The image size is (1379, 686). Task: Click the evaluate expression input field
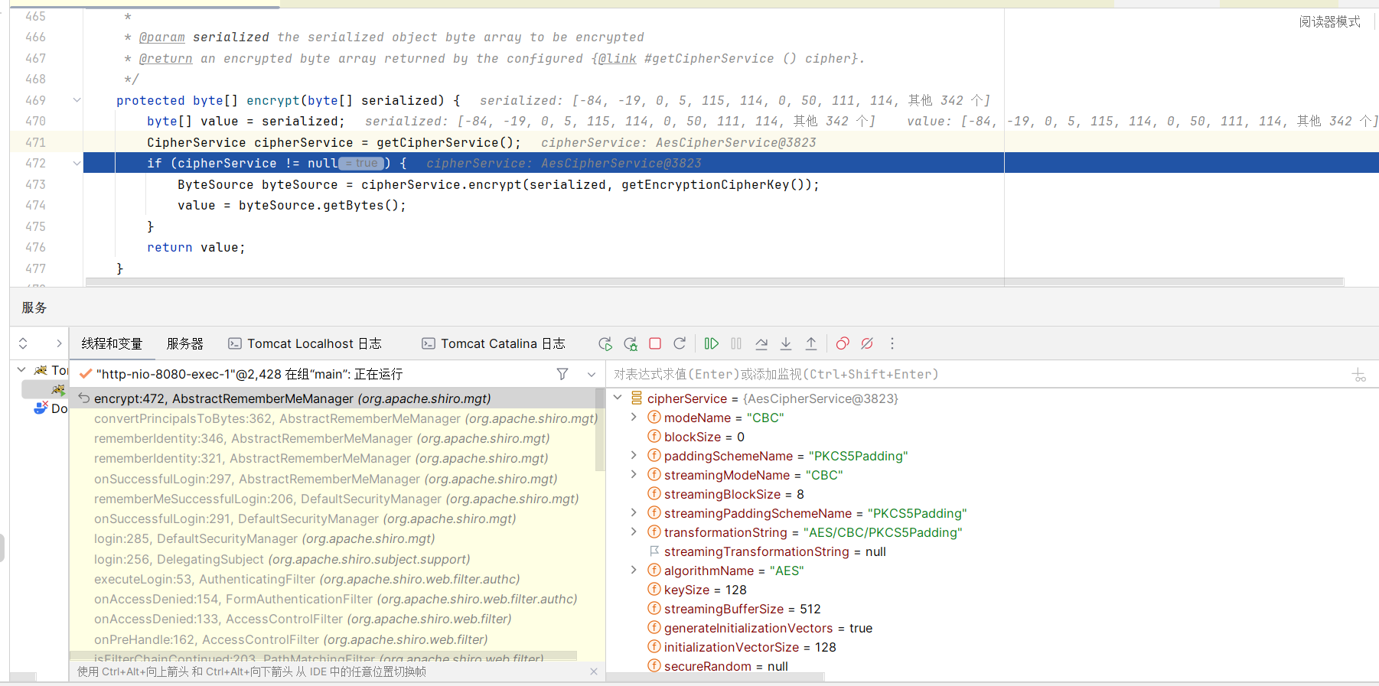pos(980,374)
